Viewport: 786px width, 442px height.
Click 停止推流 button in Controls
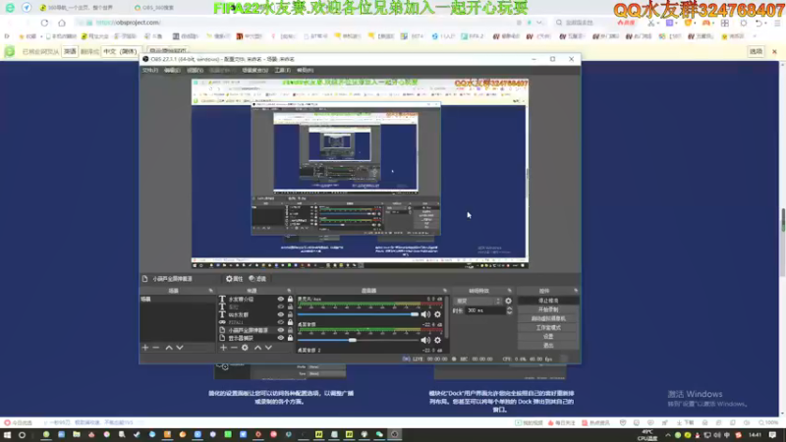pos(548,301)
